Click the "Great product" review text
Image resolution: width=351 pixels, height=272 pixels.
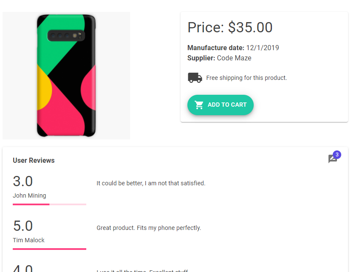click(149, 228)
